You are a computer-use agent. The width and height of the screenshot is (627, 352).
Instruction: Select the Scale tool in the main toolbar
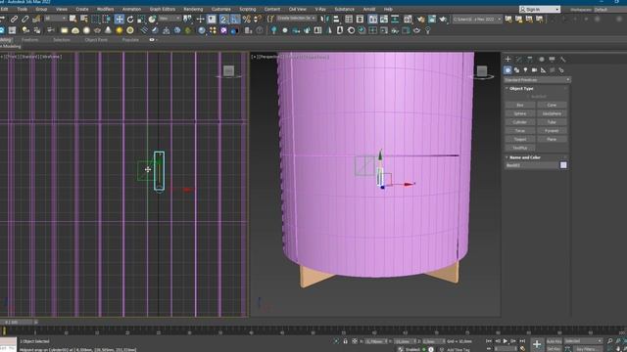pyautogui.click(x=141, y=19)
